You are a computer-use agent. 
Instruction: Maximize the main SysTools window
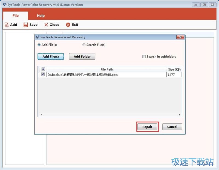point(204,5)
